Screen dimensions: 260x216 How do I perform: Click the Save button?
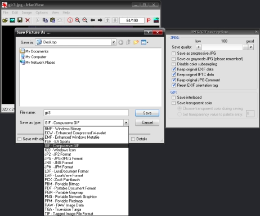(147, 113)
